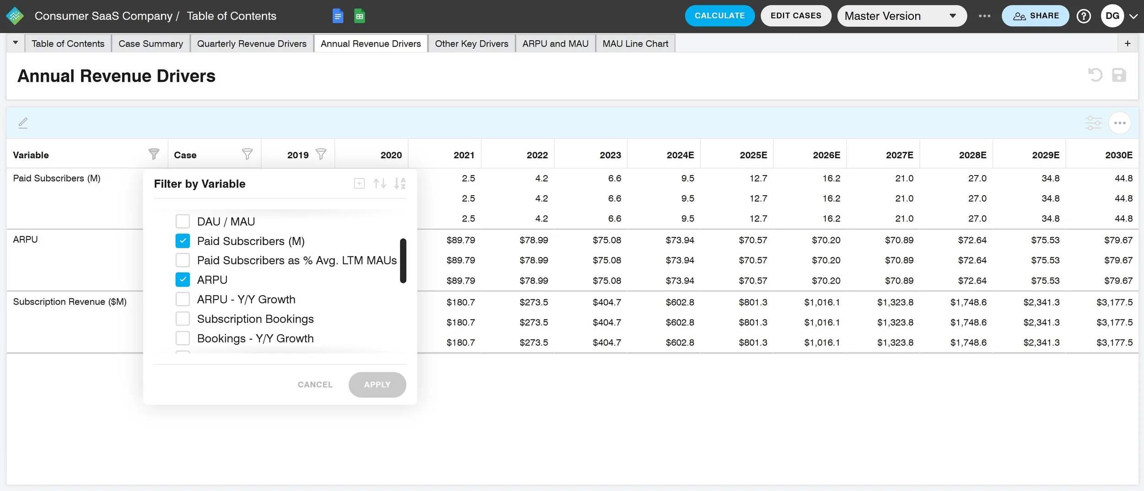
Task: Expand the user account chevron
Action: click(1133, 16)
